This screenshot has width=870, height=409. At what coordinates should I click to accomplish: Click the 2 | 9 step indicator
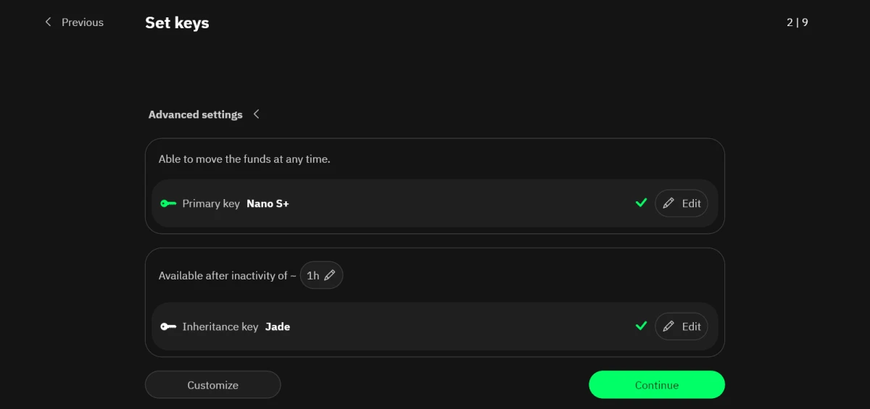coord(797,22)
